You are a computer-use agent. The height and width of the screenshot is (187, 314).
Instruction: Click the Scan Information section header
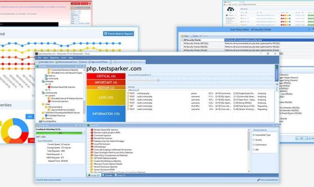pyautogui.click(x=60, y=141)
